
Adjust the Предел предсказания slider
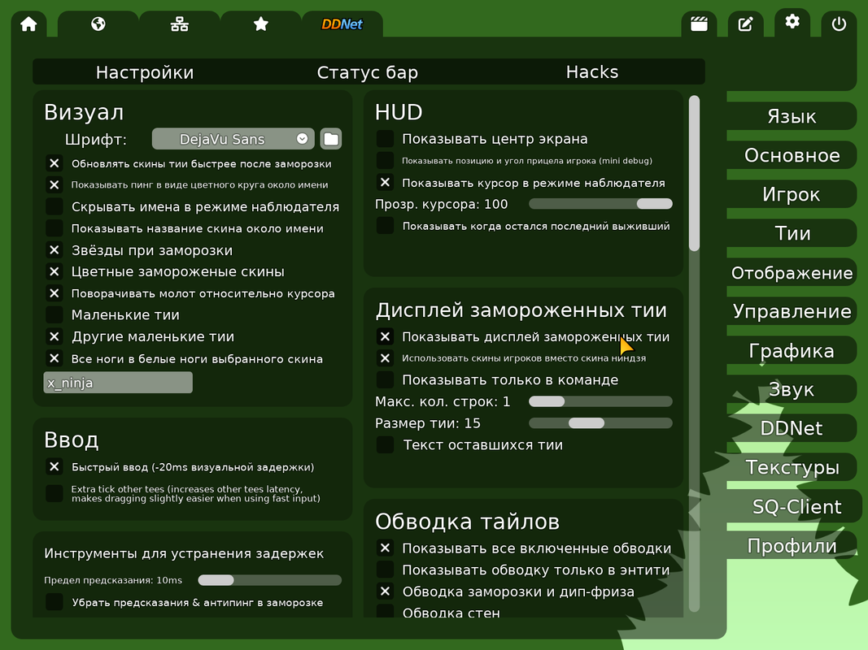[x=269, y=580]
